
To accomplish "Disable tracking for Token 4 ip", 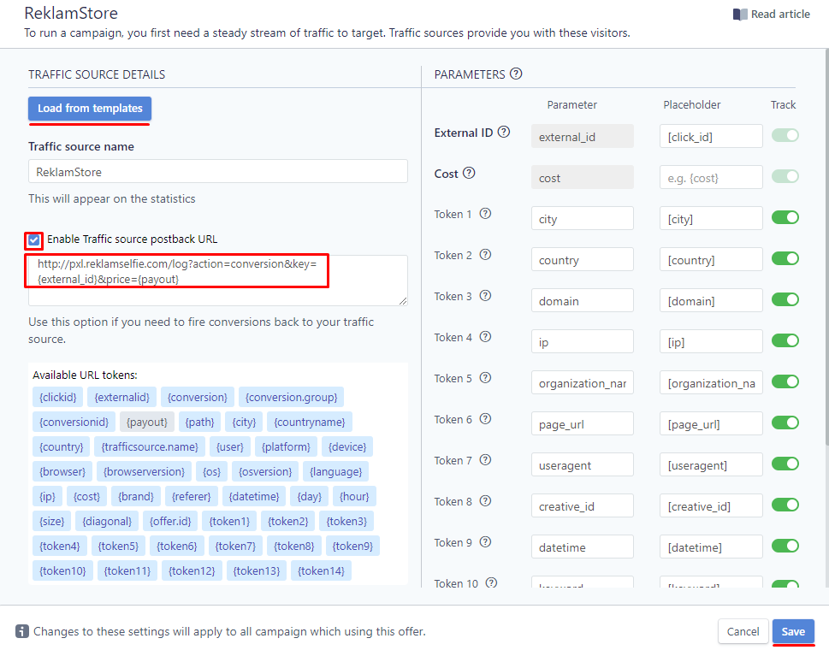I will [x=785, y=340].
